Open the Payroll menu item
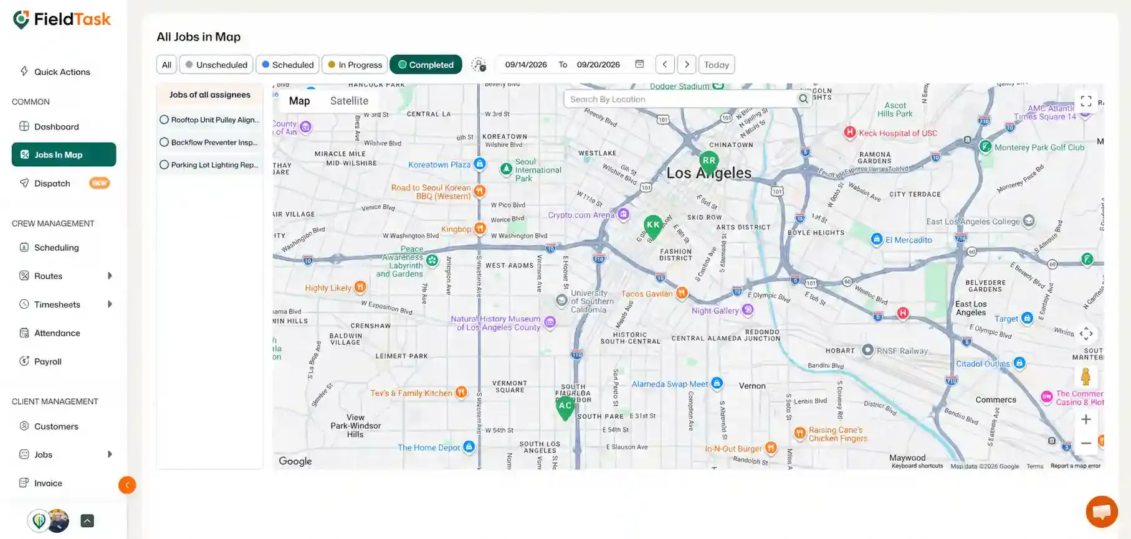Screen dimensions: 1131x539 (47, 361)
